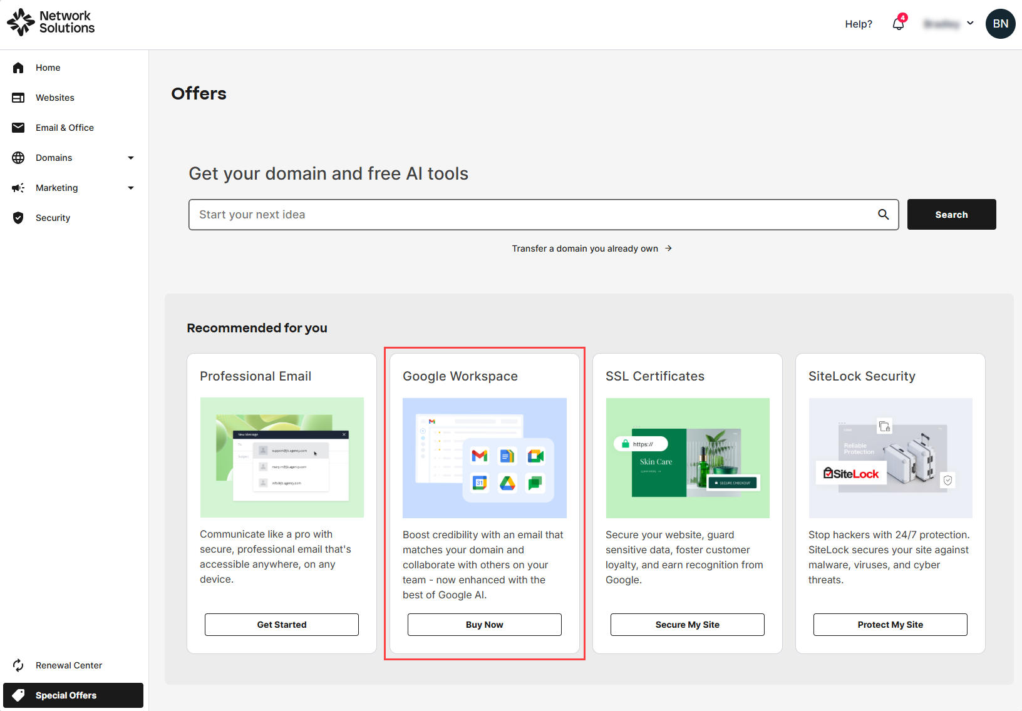
Task: Click the Email & Office envelope icon
Action: 18,128
